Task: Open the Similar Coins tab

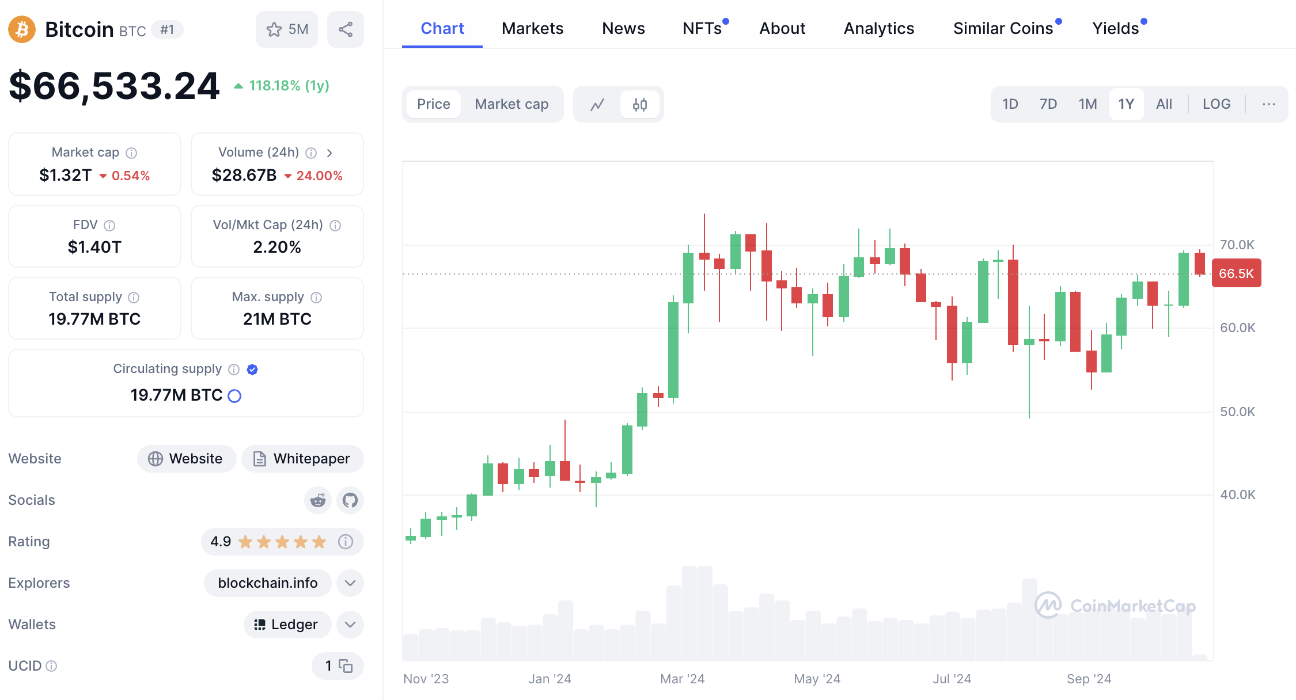Action: [1003, 28]
